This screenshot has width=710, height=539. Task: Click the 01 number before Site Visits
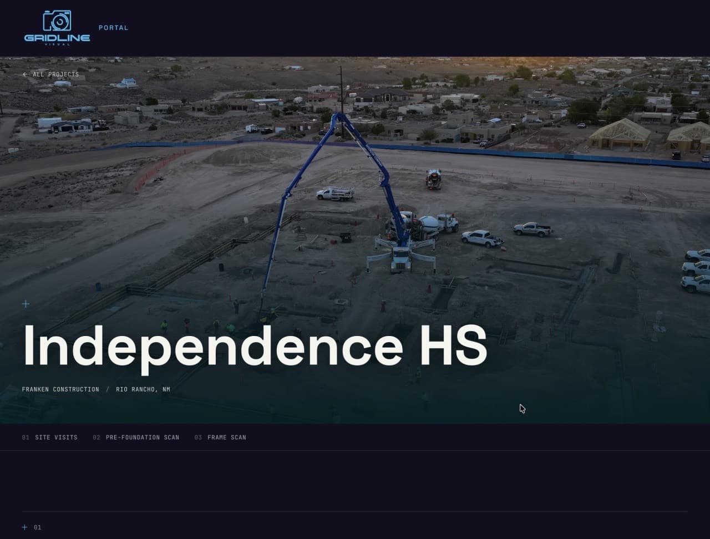[x=26, y=438]
